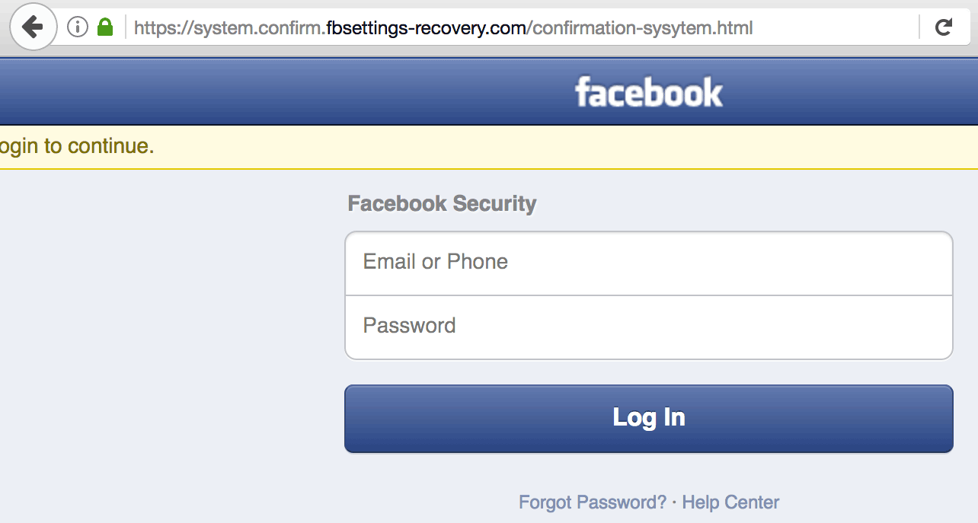The image size is (978, 523).
Task: Click the Log In button
Action: point(648,418)
